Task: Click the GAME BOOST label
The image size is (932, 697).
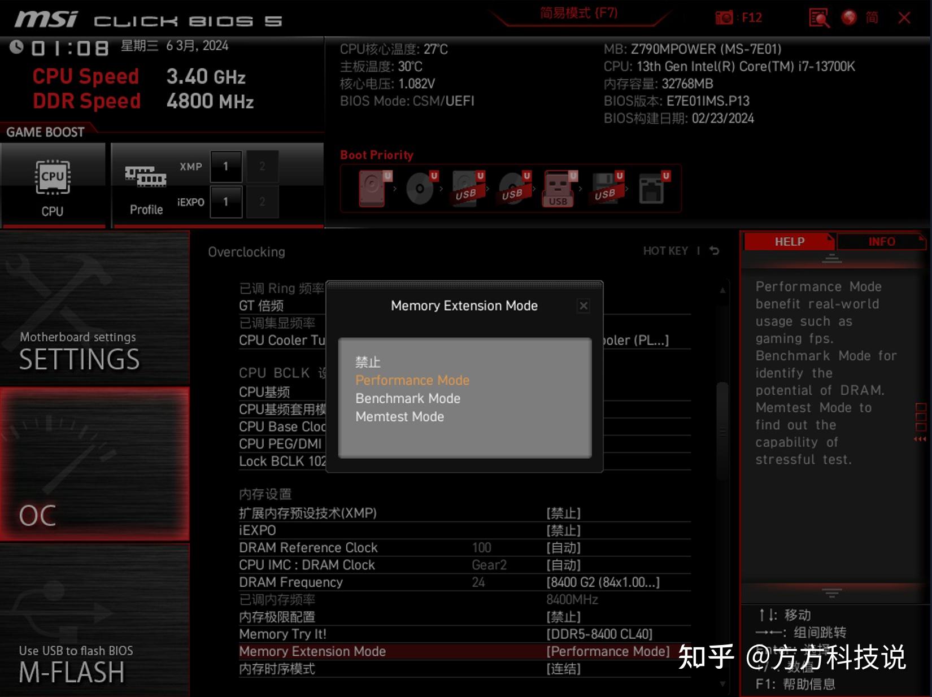Action: pos(45,132)
